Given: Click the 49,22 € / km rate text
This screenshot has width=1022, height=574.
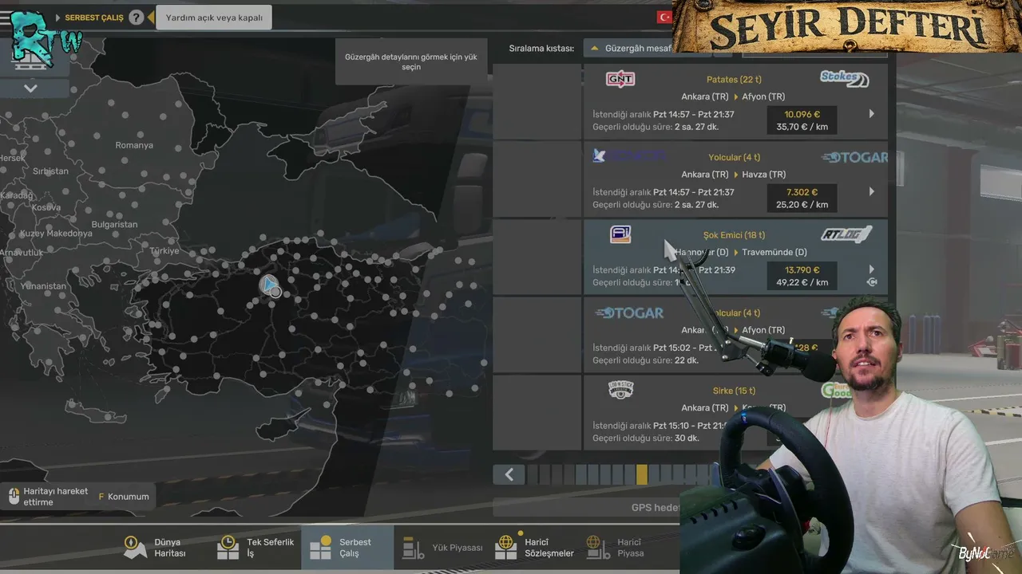Looking at the screenshot, I should [802, 282].
